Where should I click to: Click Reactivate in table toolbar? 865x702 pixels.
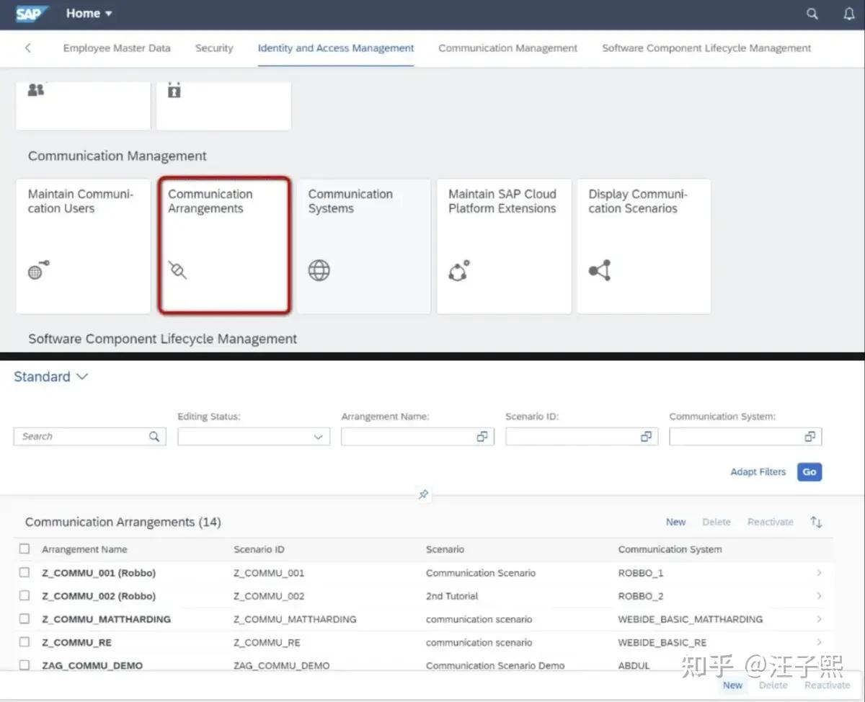771,522
